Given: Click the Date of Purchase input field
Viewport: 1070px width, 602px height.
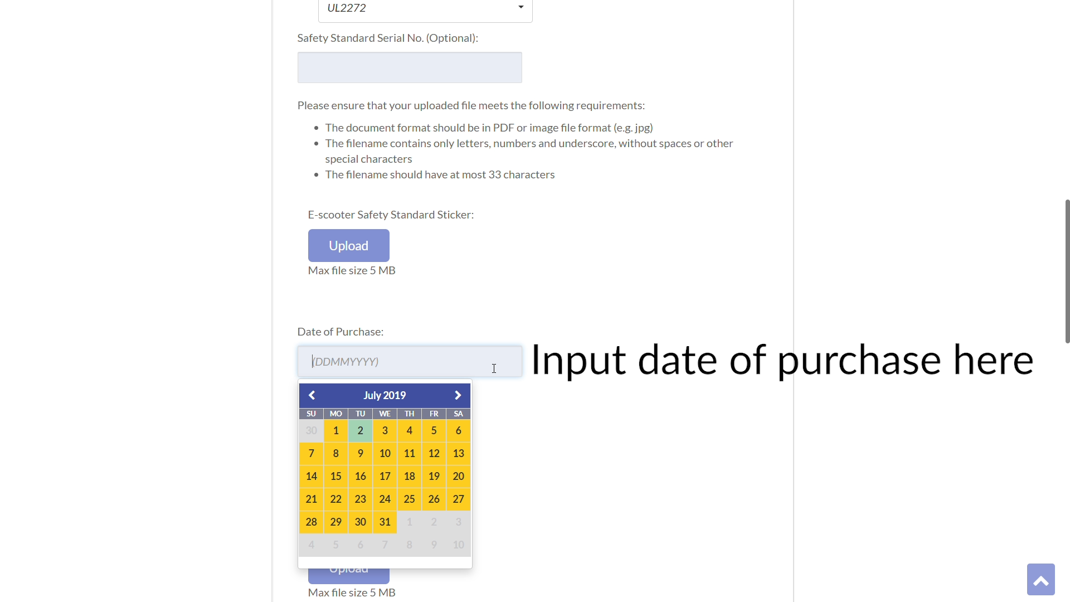Looking at the screenshot, I should pos(410,361).
